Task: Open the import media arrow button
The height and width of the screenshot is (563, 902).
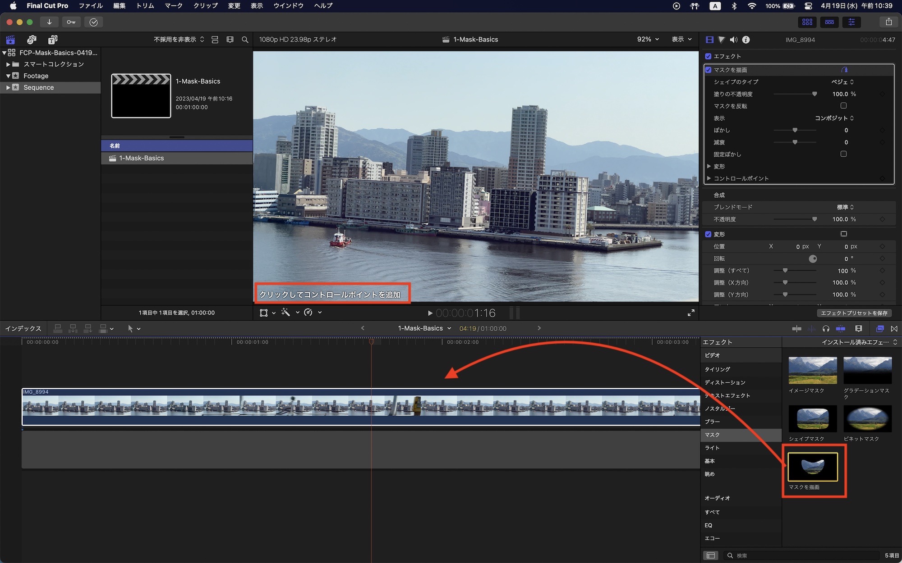Action: [x=49, y=22]
